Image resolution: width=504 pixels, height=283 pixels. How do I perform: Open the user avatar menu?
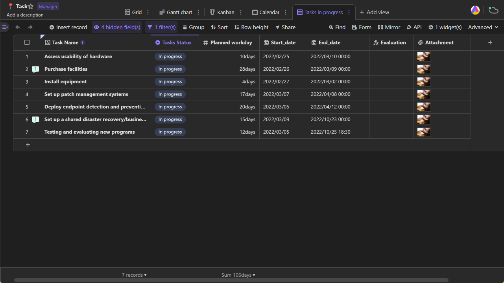475,10
